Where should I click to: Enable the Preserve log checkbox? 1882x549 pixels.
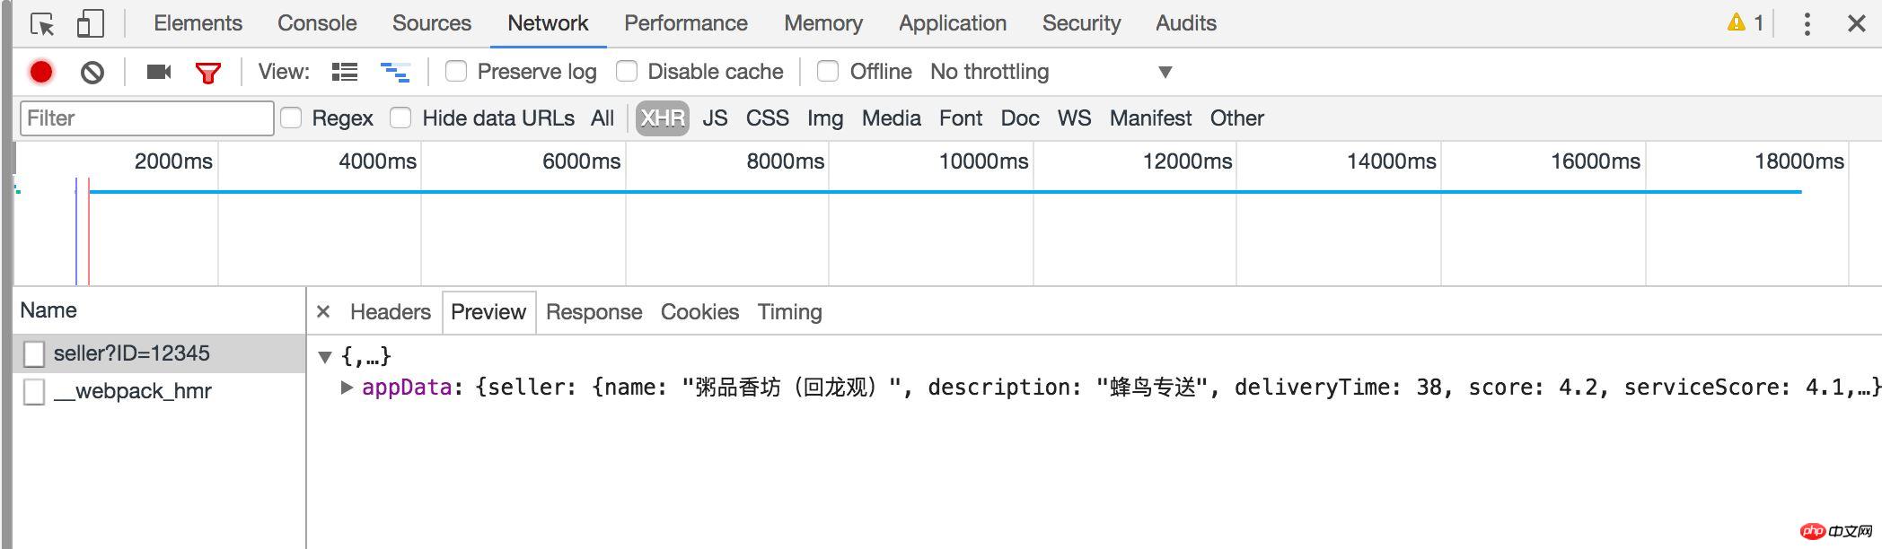[x=456, y=71]
